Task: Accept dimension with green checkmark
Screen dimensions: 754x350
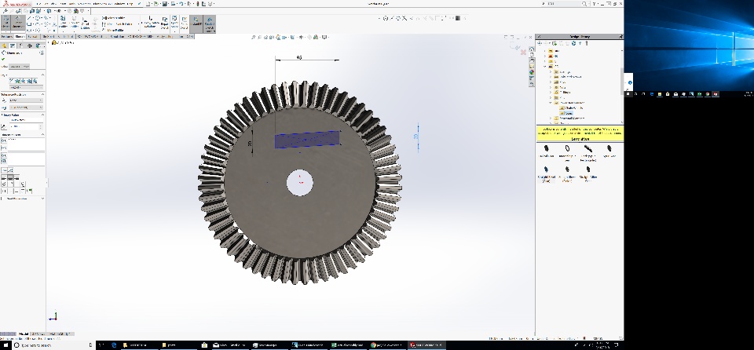Action: [3, 59]
